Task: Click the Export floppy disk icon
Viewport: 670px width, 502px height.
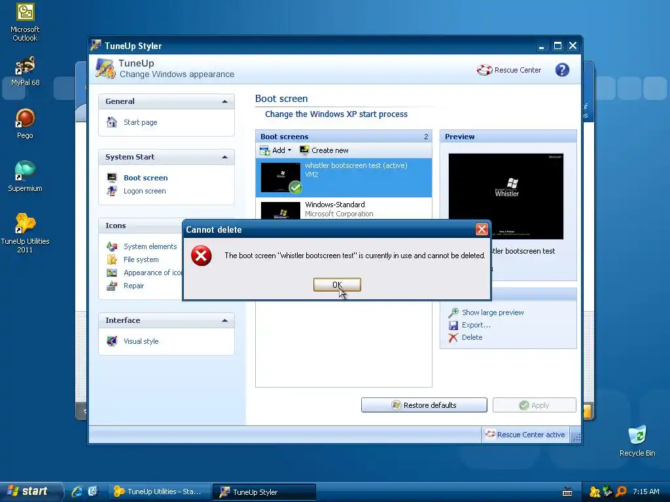Action: 453,326
